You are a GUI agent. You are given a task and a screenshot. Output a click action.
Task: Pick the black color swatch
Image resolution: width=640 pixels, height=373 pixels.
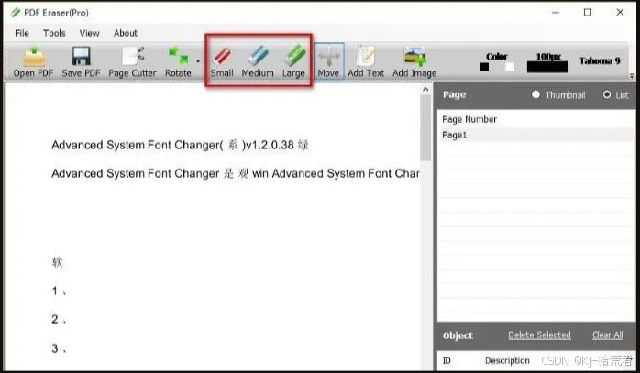pyautogui.click(x=484, y=67)
